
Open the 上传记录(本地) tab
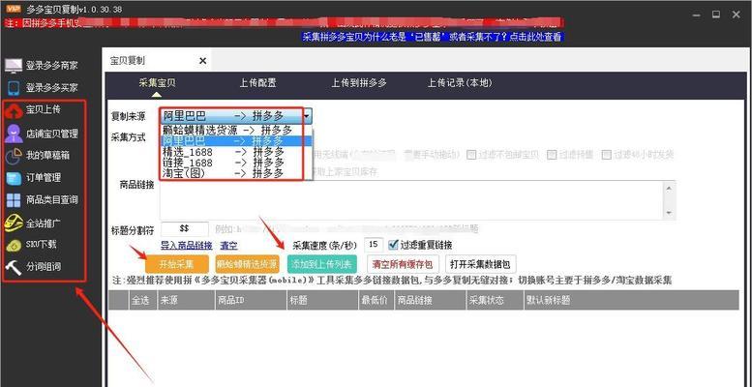460,83
